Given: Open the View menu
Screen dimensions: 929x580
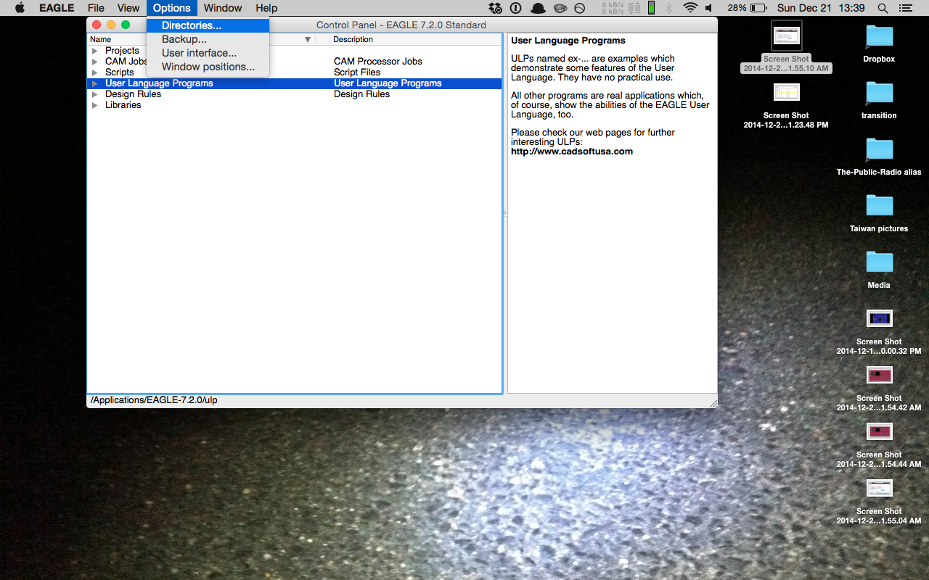Looking at the screenshot, I should pos(128,8).
